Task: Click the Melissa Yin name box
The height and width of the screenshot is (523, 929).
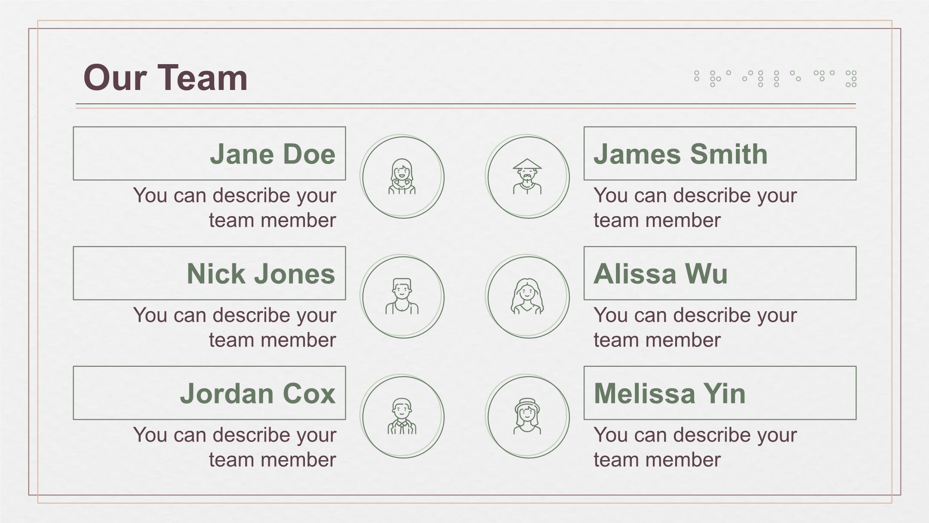Action: (720, 393)
